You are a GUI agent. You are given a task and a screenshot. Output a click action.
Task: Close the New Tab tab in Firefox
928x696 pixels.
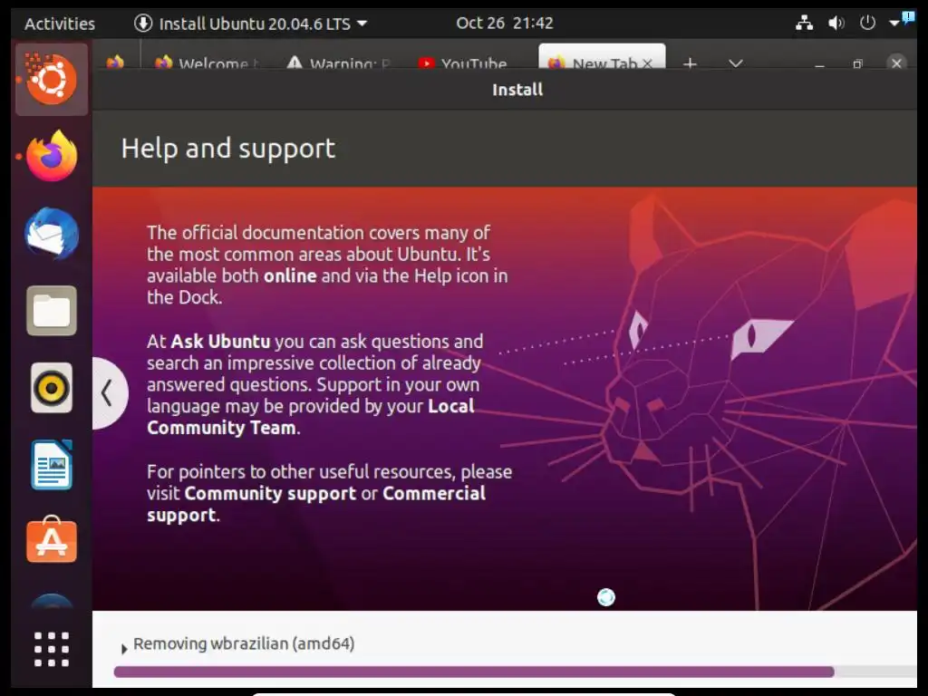pos(647,63)
